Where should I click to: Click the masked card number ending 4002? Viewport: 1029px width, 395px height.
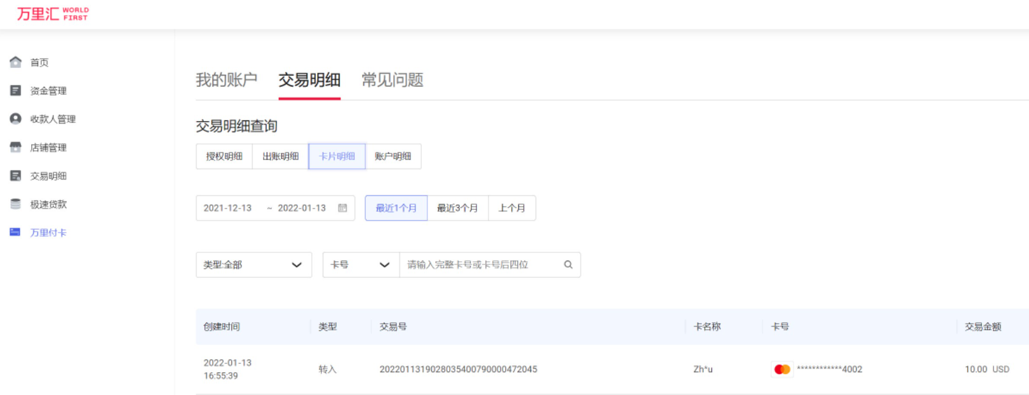[x=830, y=369]
